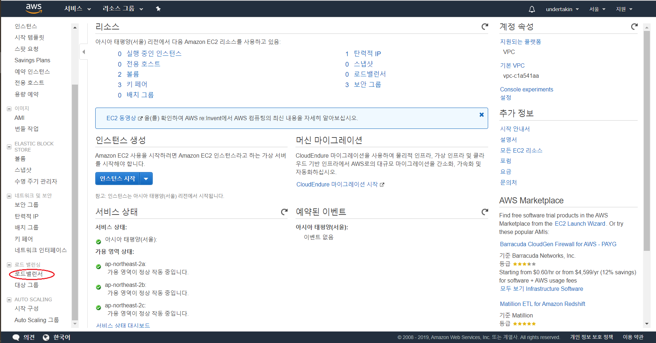Collapse the AUTO SCALING sidebar section
The height and width of the screenshot is (343, 656).
tap(9, 299)
